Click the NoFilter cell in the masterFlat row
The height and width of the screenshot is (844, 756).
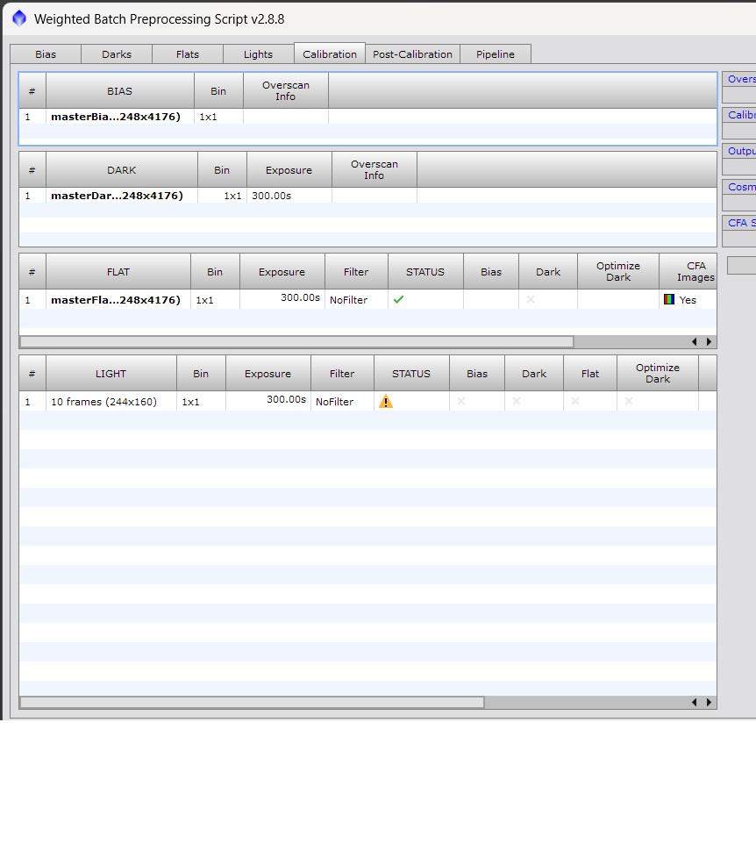point(356,300)
